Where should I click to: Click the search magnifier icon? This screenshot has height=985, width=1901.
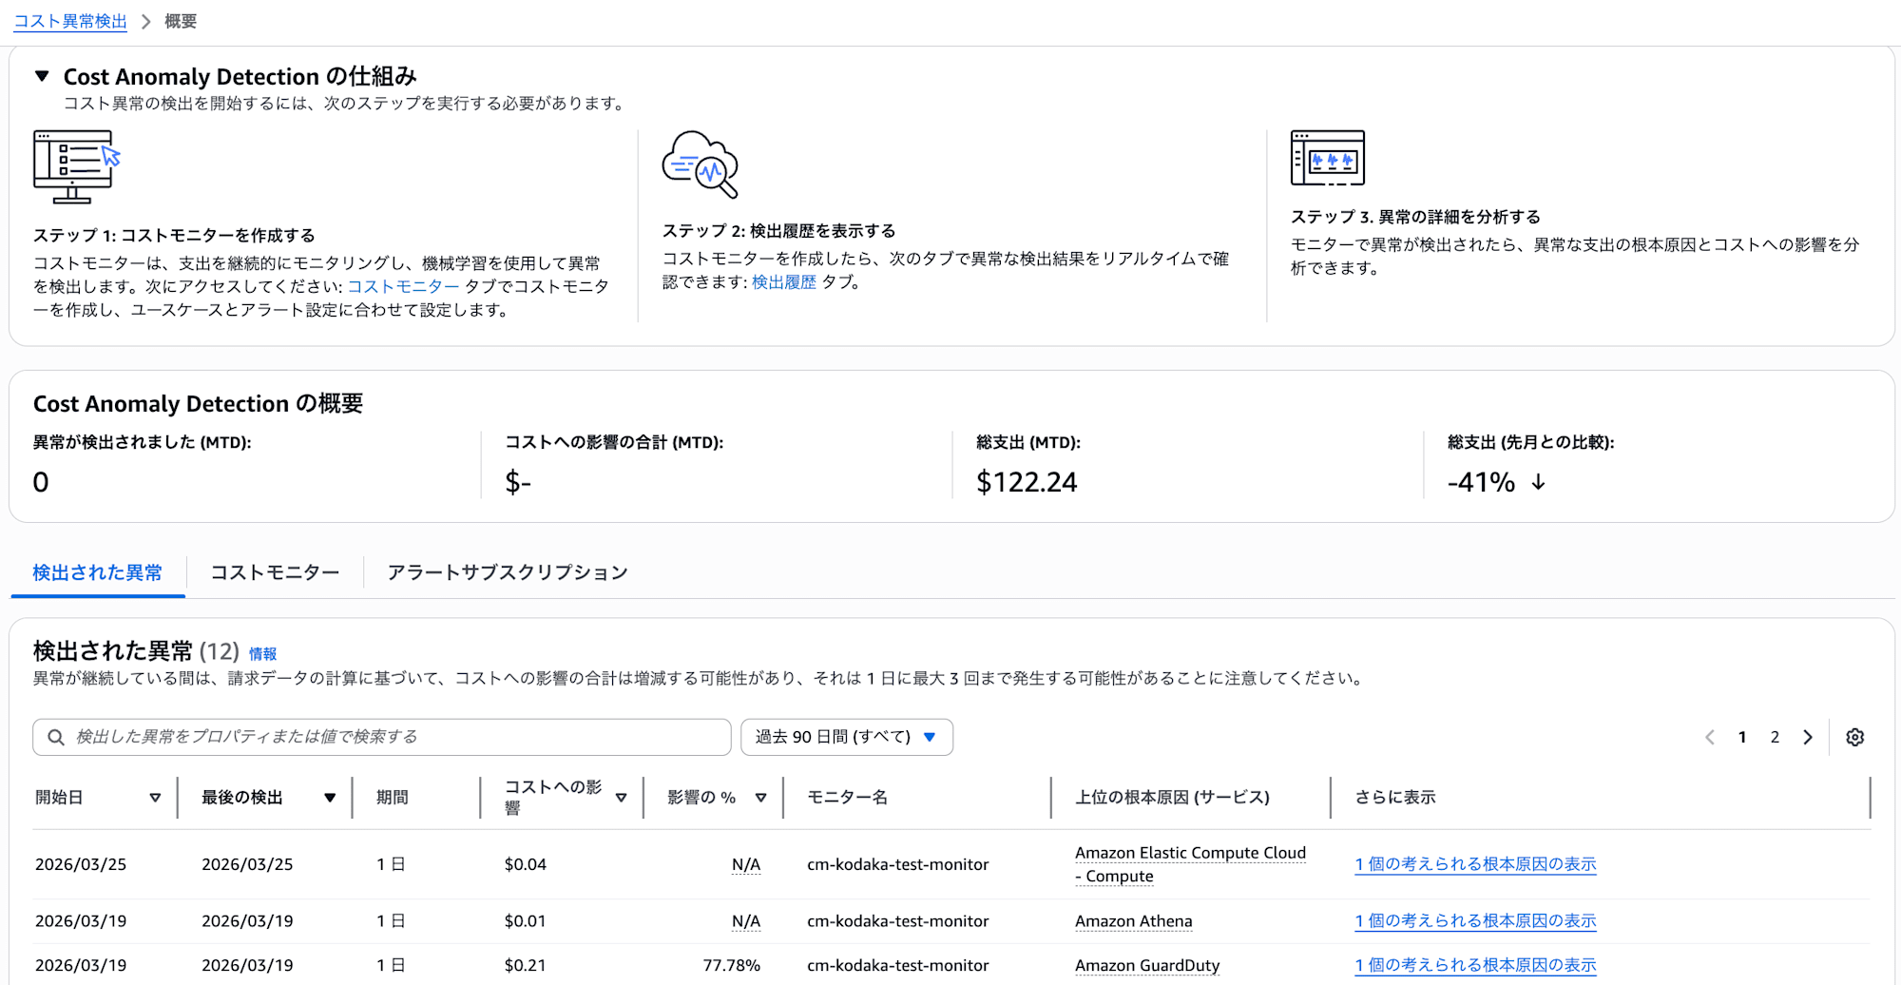point(56,737)
